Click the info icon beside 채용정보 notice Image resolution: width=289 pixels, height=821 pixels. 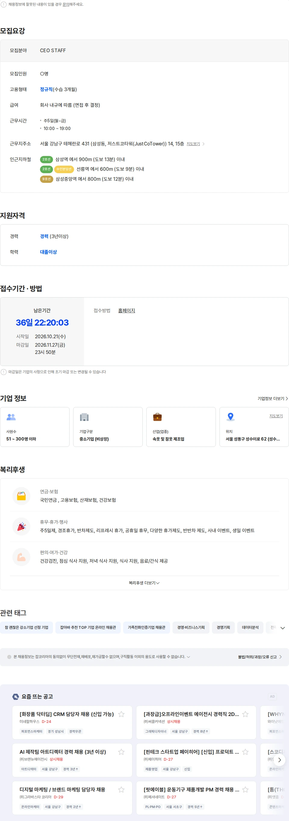click(4, 5)
